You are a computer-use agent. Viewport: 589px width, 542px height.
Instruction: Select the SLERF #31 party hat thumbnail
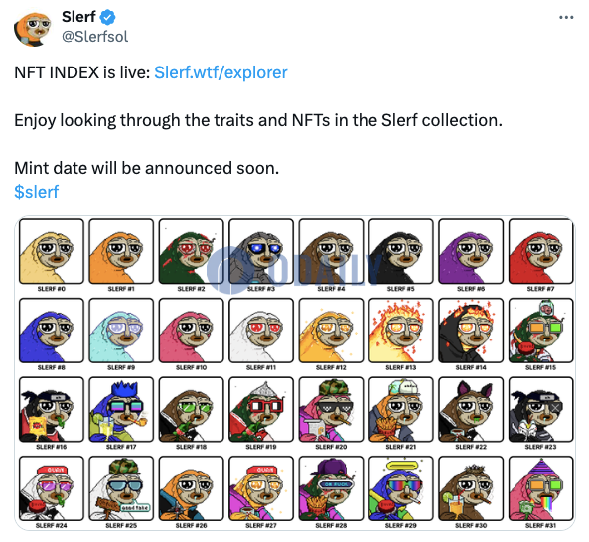541,488
